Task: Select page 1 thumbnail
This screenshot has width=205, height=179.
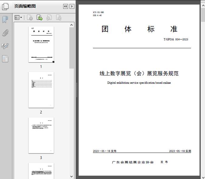Action: (41, 44)
